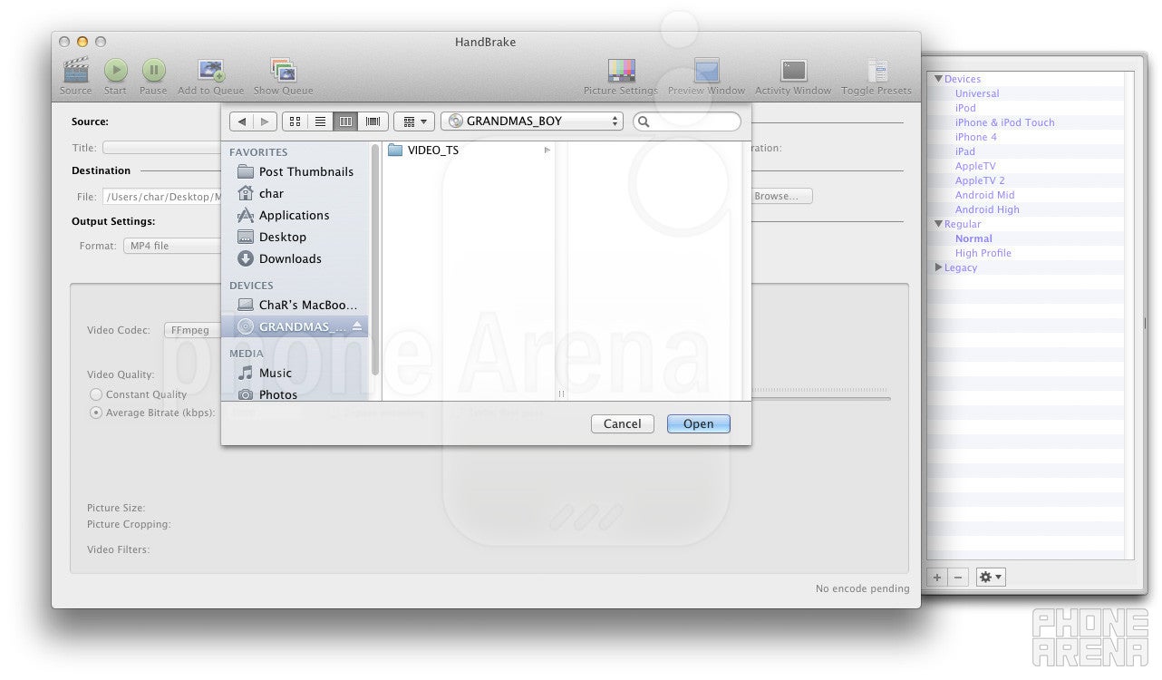Image resolution: width=1162 pixels, height=680 pixels.
Task: Select the Universal preset
Action: tap(977, 93)
